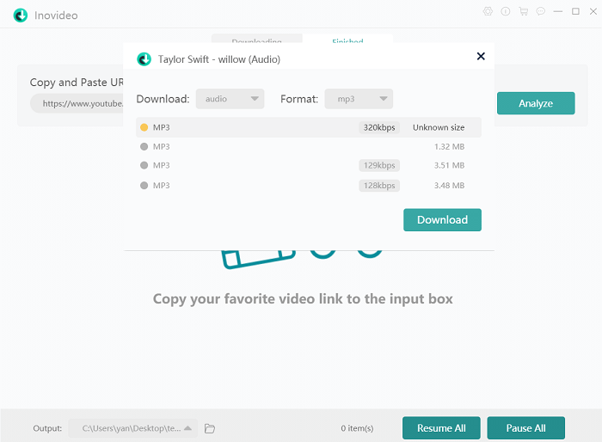Click the info icon in title bar
The height and width of the screenshot is (442, 602).
click(506, 11)
